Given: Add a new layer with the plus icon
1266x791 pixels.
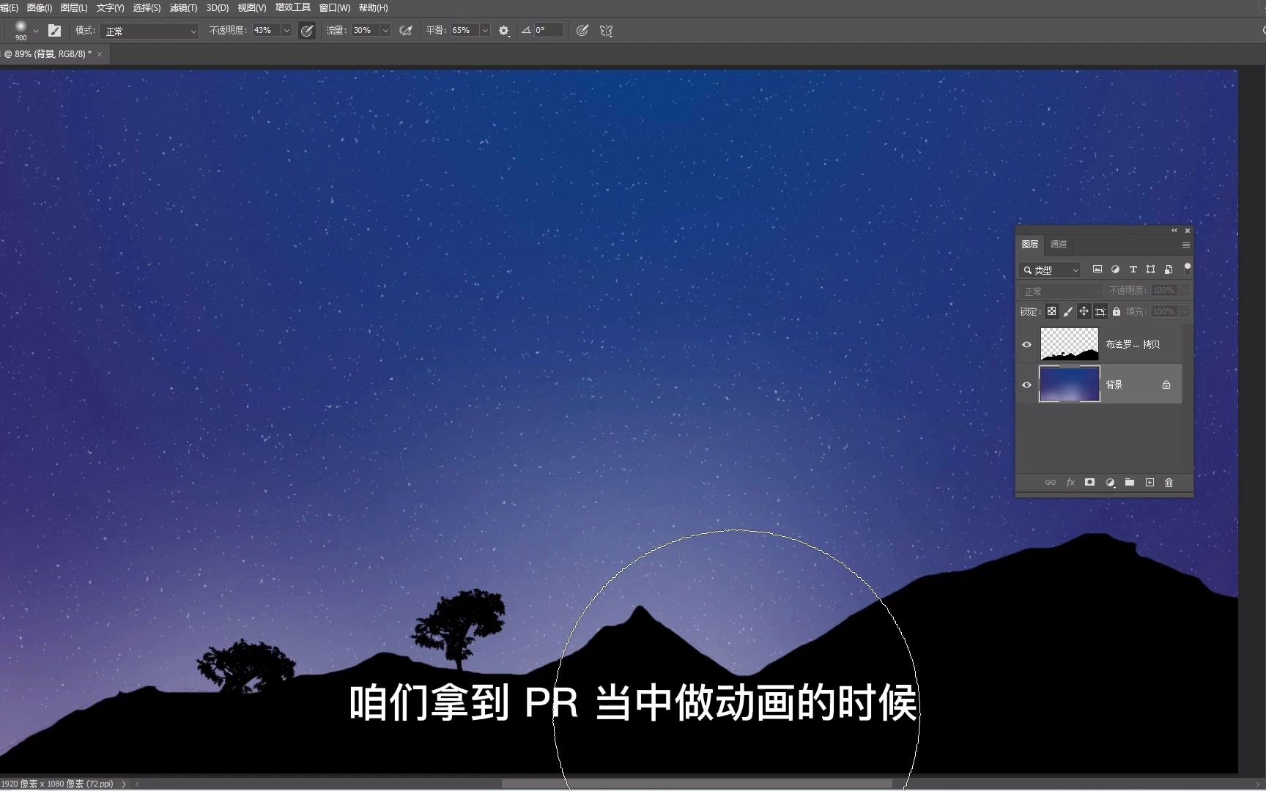Looking at the screenshot, I should pos(1149,483).
